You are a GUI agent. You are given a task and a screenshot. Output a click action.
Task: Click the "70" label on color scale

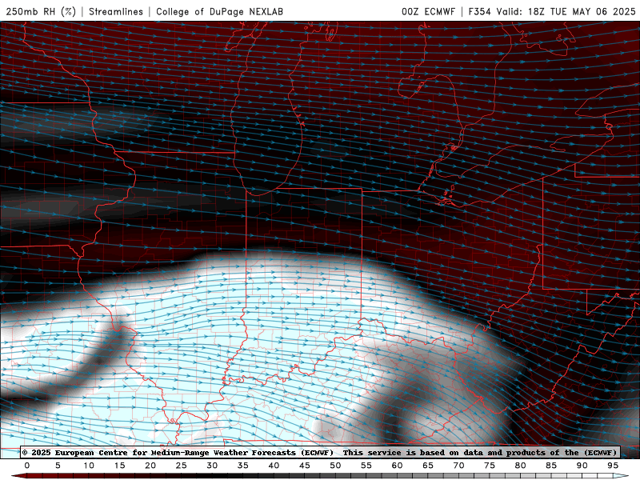click(458, 466)
